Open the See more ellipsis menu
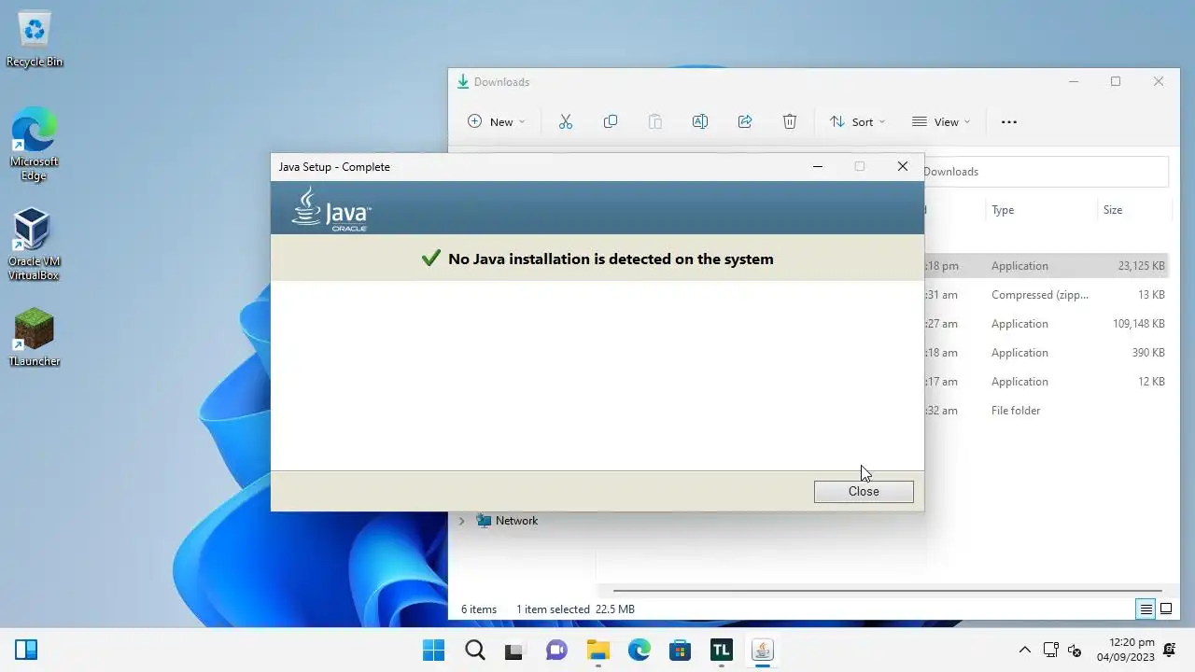 coord(1009,121)
